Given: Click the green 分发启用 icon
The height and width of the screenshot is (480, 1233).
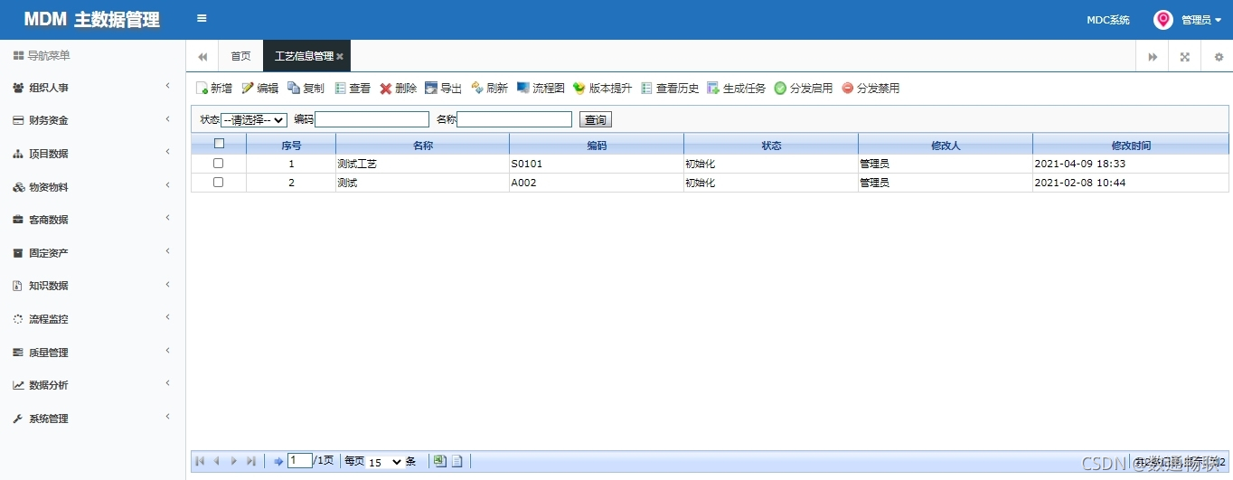Looking at the screenshot, I should coord(780,88).
